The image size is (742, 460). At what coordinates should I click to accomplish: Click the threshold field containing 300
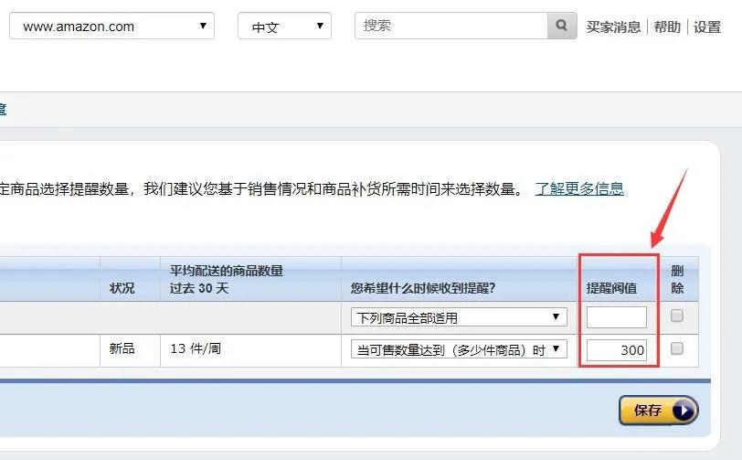(617, 349)
